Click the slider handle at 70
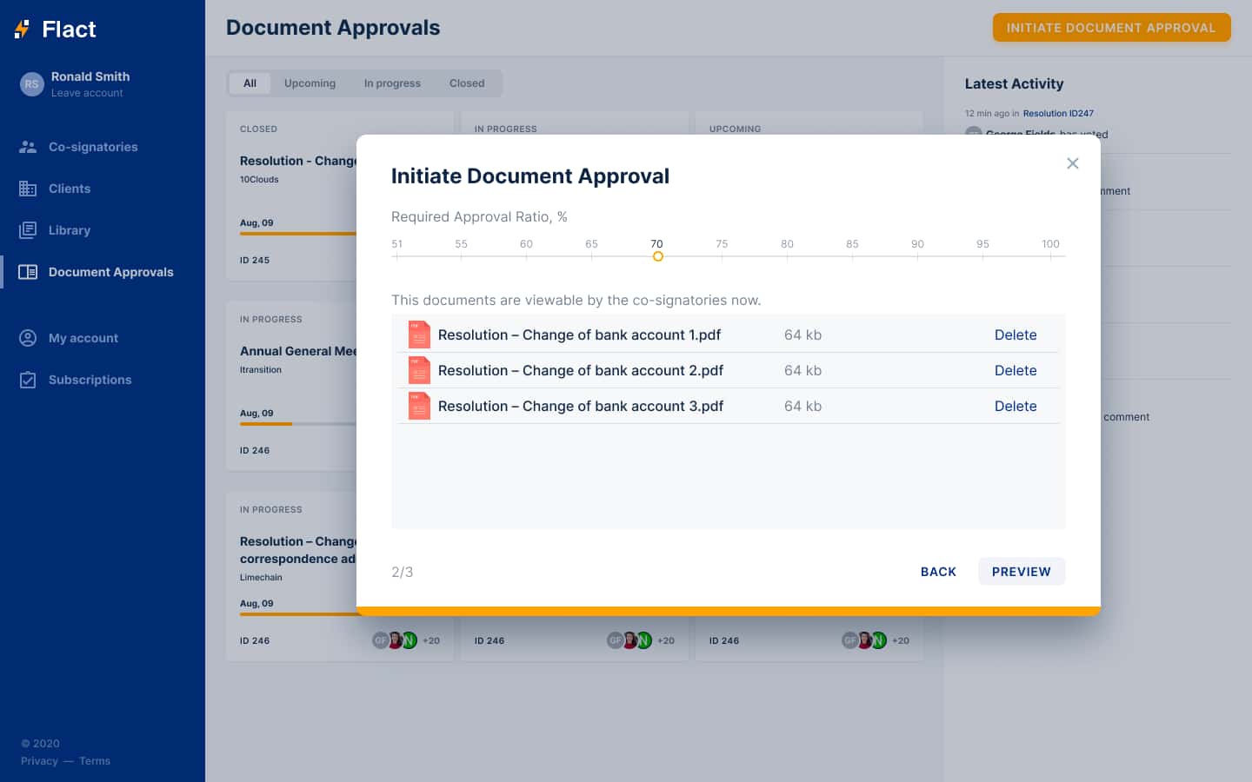This screenshot has height=782, width=1252. coord(657,256)
